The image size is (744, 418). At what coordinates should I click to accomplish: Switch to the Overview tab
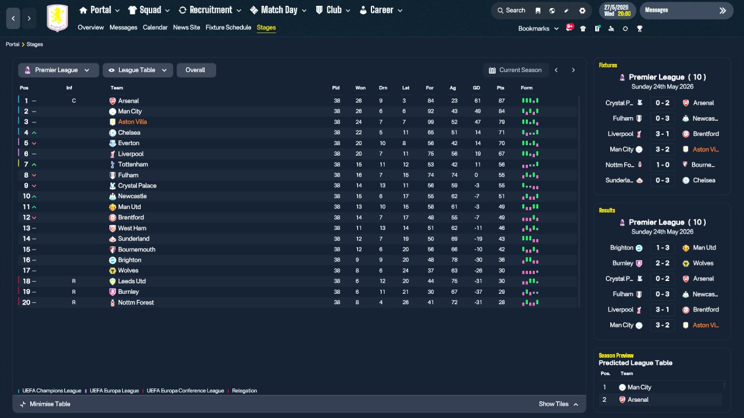coord(91,28)
